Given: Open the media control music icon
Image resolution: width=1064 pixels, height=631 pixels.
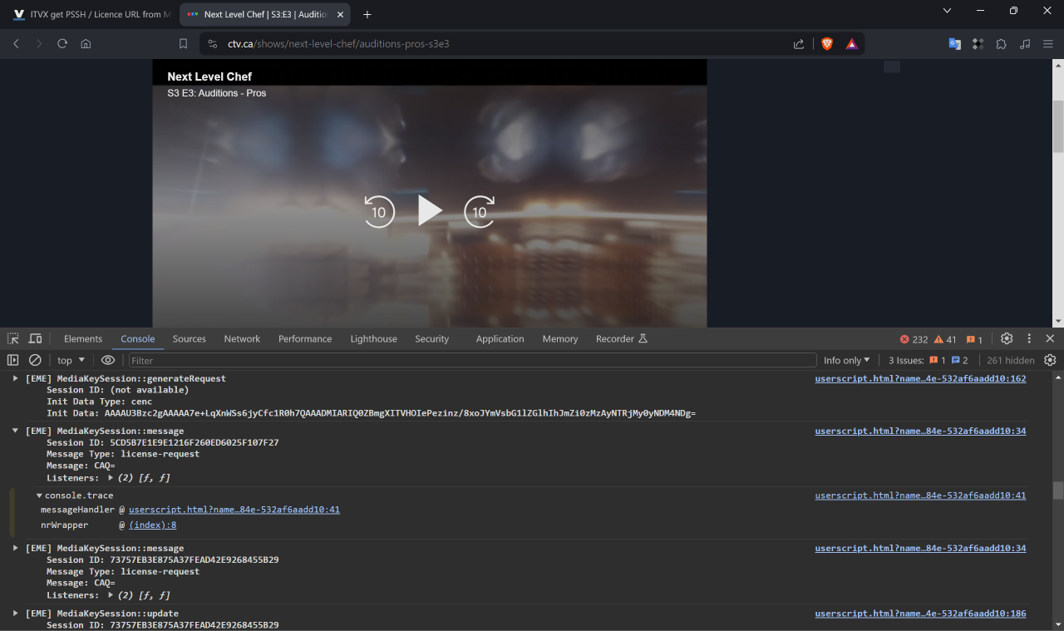Looking at the screenshot, I should click(1025, 44).
